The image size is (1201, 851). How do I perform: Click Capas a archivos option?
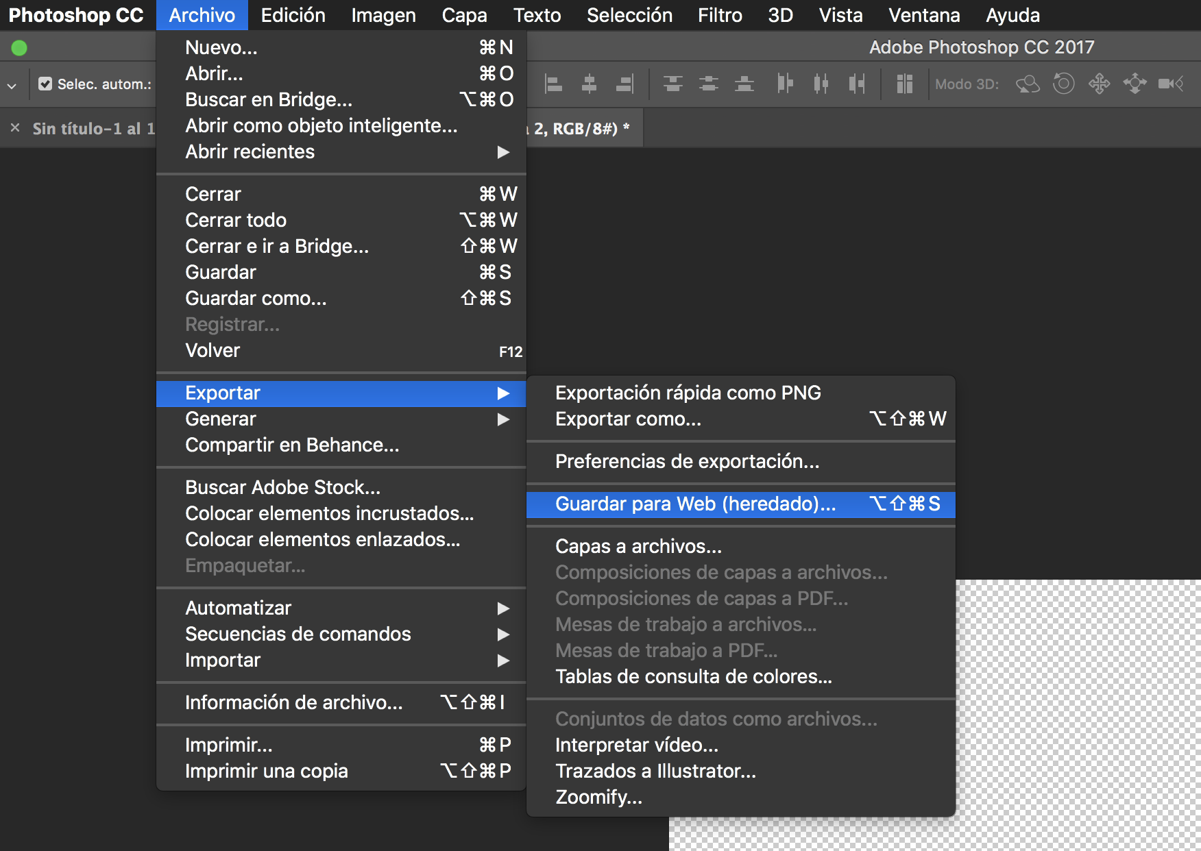tap(638, 546)
